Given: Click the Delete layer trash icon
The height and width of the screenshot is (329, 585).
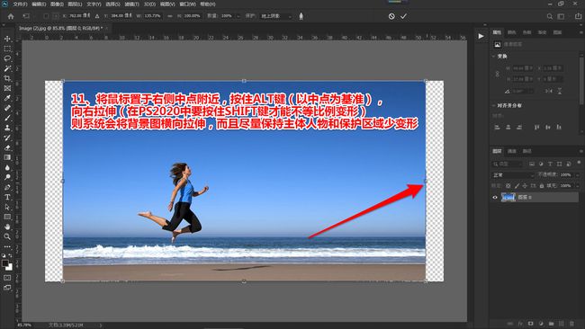Looking at the screenshot, I should point(571,324).
